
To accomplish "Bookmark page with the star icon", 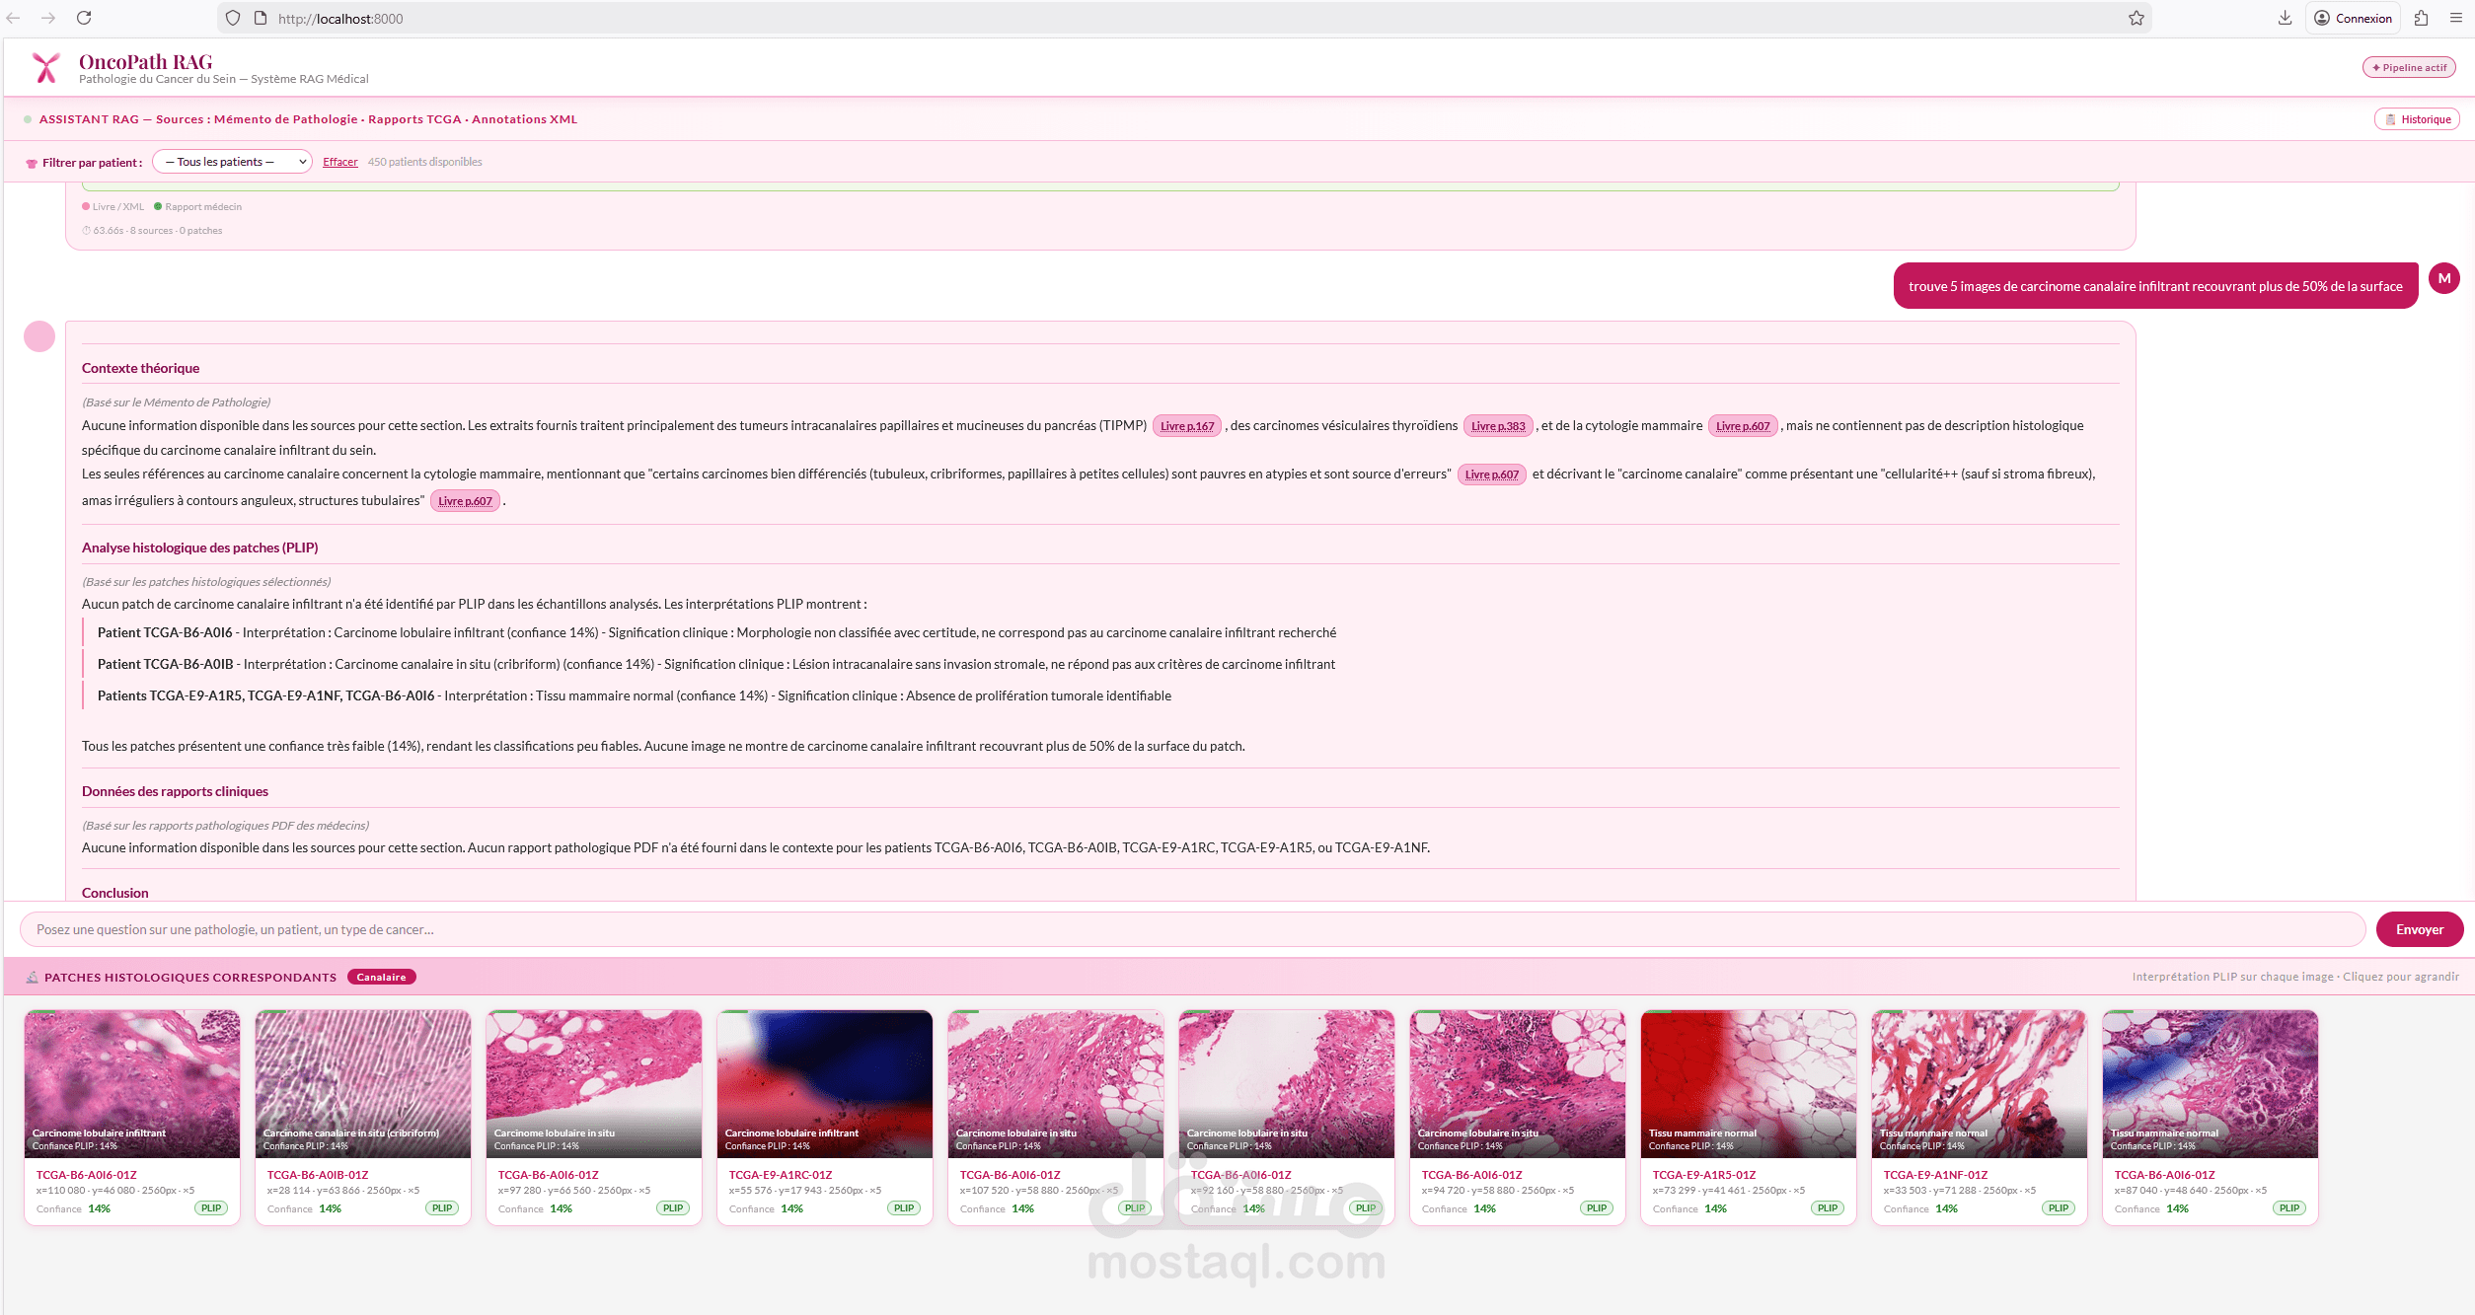I will [x=2136, y=18].
